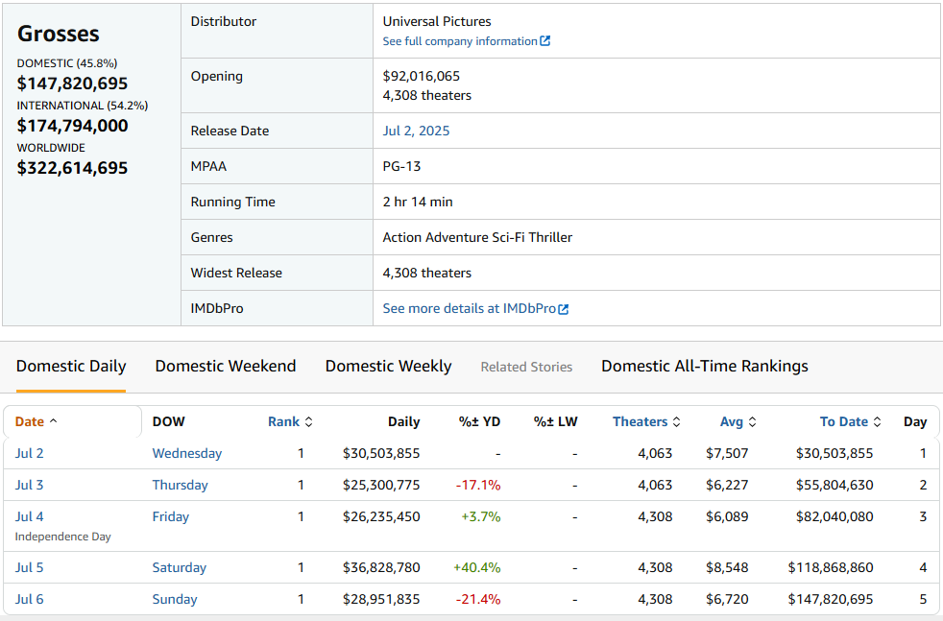Click the international total $174,794,000
The height and width of the screenshot is (621, 943).
point(72,125)
